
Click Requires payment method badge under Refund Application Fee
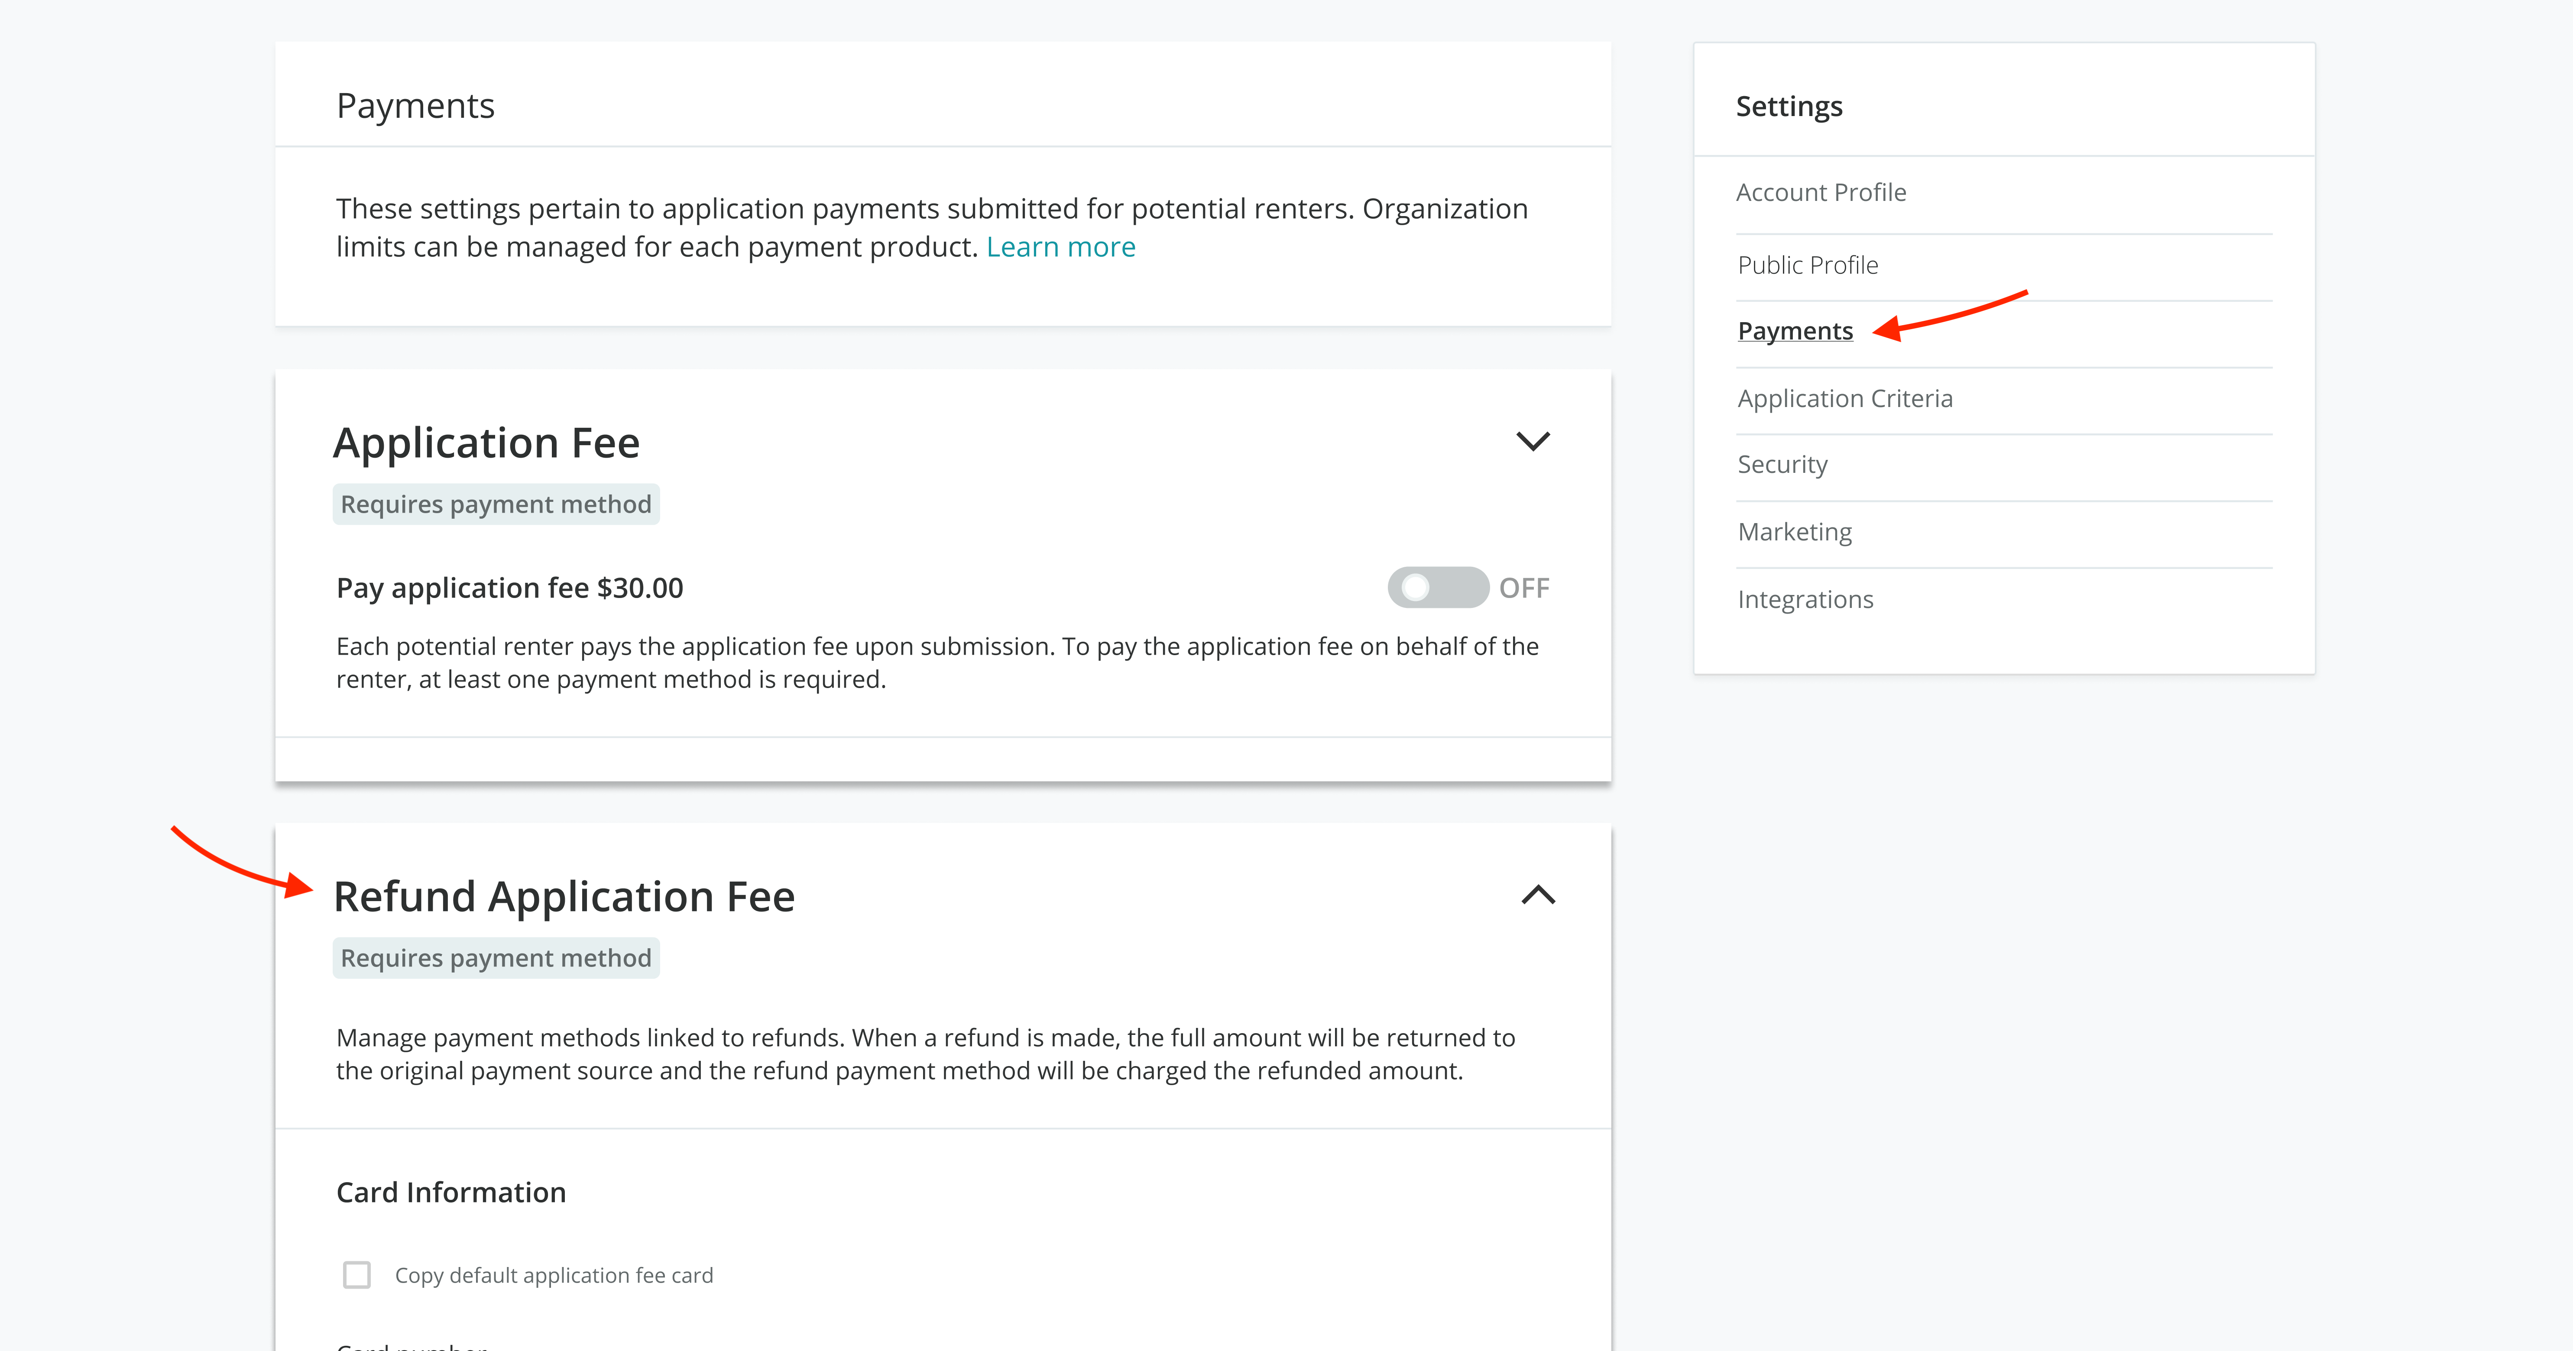[x=496, y=957]
